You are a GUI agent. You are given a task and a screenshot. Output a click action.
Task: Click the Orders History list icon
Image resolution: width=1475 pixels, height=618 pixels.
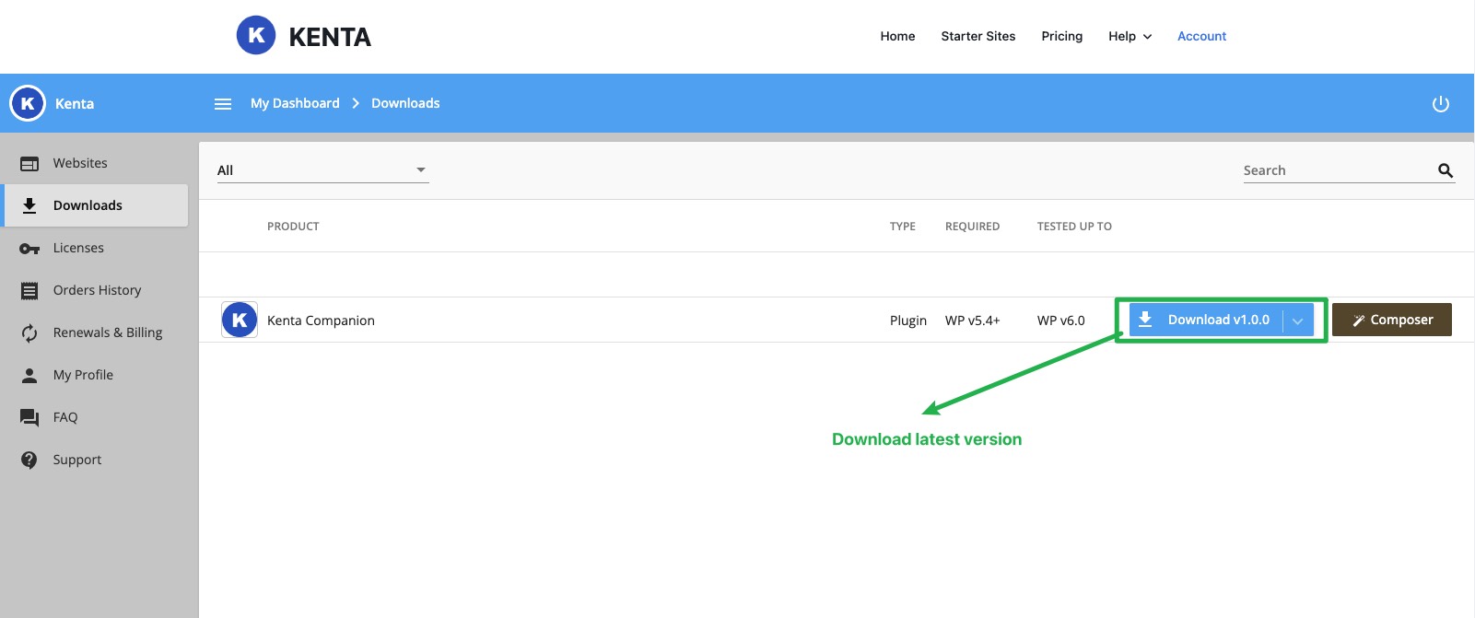click(x=29, y=291)
